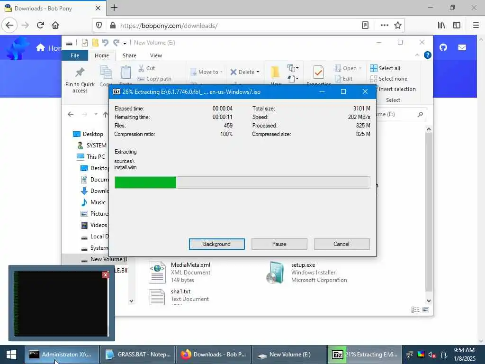Select sha1.txt text document
This screenshot has width=485, height=364.
[179, 296]
